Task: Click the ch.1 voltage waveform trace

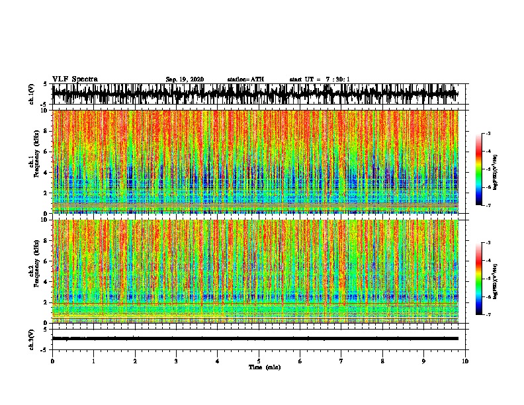Action: coord(255,94)
